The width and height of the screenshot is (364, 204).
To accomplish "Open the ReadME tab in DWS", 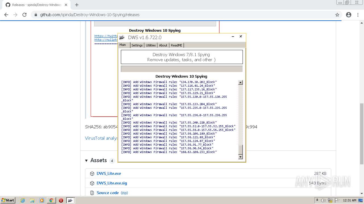I will tap(176, 45).
